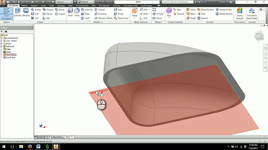This screenshot has width=268, height=150.
Task: Activate the Emboss tool
Action: pyautogui.click(x=48, y=10)
